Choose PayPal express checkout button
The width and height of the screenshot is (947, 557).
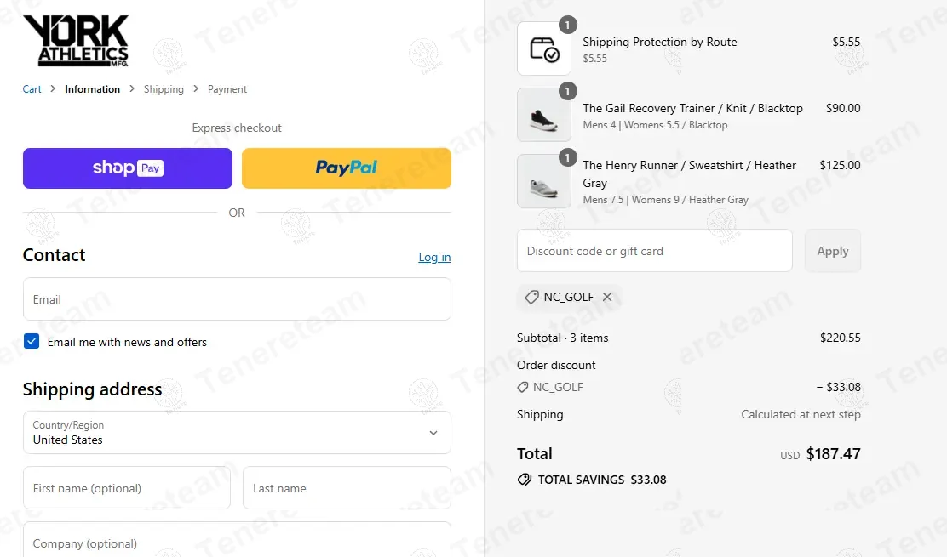(347, 168)
